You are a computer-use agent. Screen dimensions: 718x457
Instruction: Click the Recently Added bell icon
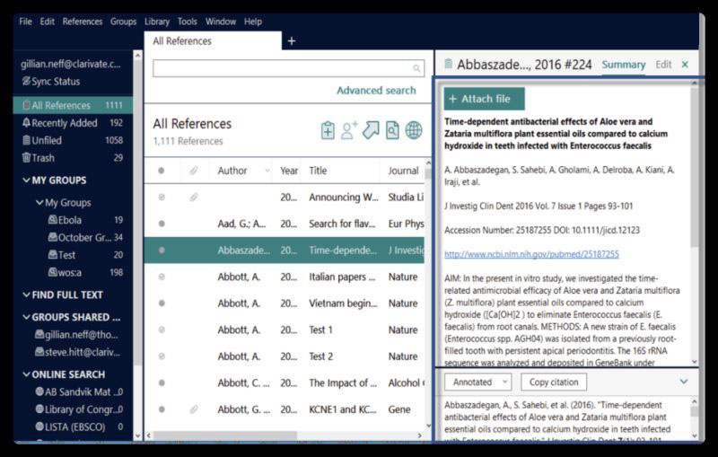tap(27, 123)
